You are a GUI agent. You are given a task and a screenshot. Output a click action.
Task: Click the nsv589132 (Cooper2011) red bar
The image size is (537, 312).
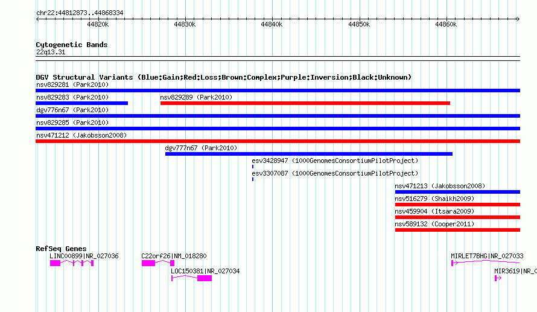(457, 230)
